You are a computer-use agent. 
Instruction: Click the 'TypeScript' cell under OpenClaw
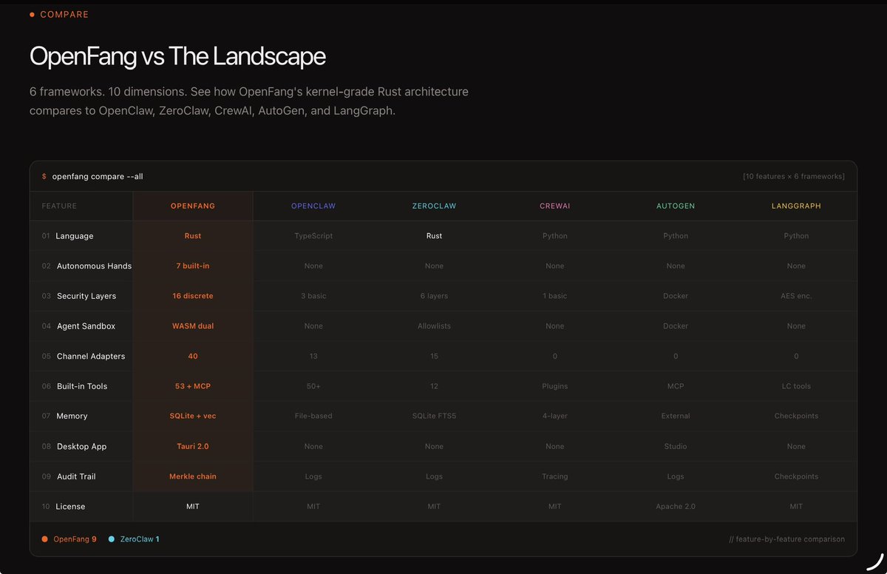pyautogui.click(x=313, y=236)
